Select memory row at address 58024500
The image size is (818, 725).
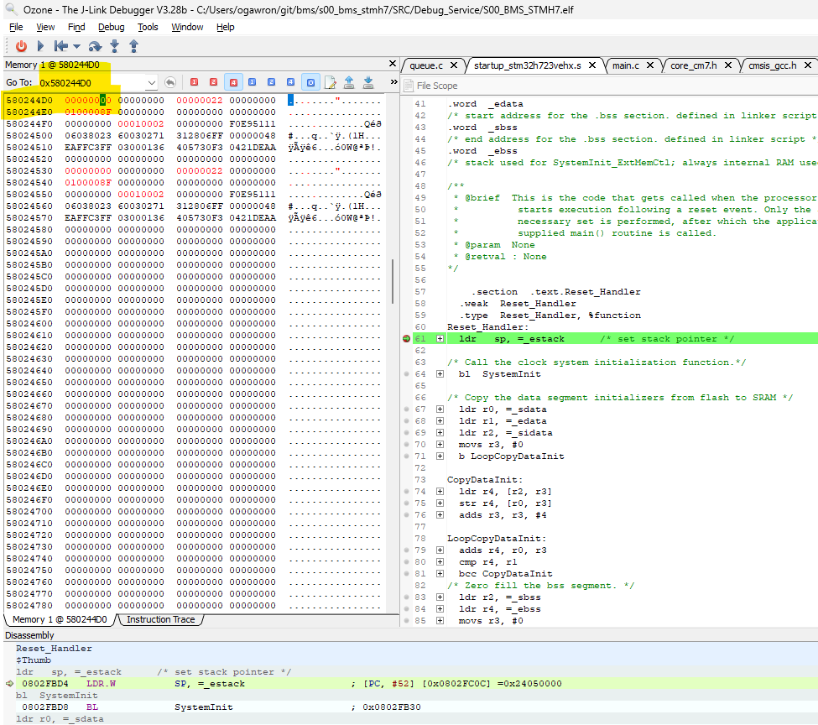point(194,136)
